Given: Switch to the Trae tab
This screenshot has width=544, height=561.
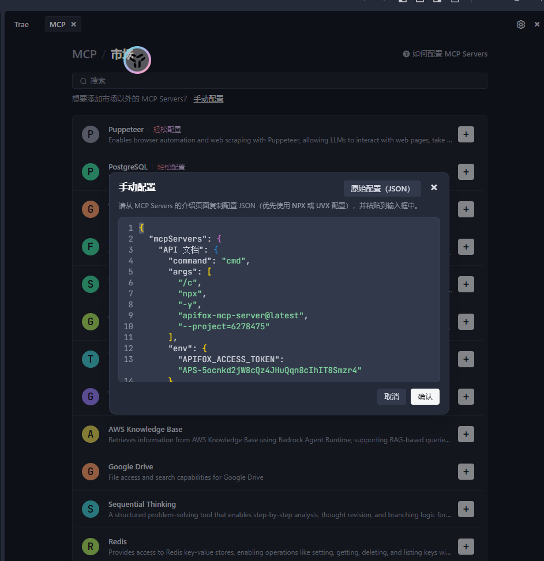Looking at the screenshot, I should [x=21, y=25].
